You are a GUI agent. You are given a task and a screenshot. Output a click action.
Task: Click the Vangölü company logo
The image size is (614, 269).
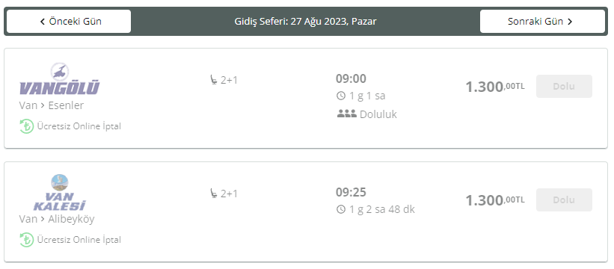[60, 79]
